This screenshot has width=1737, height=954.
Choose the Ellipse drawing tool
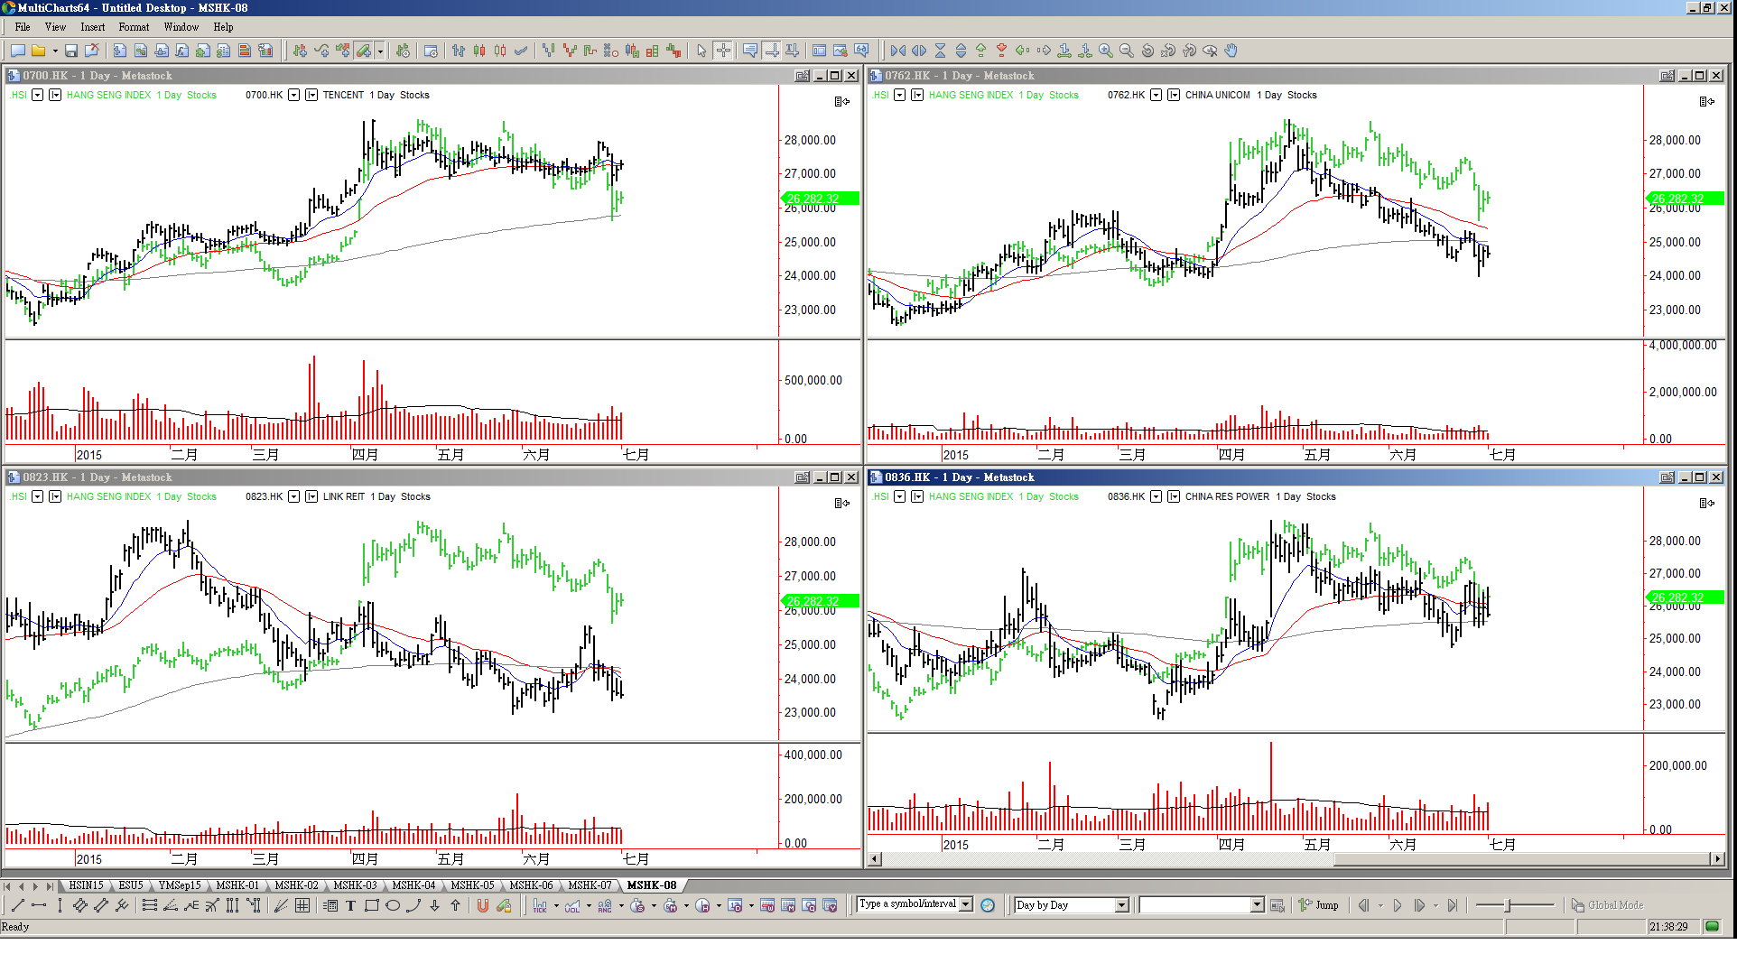pyautogui.click(x=393, y=906)
